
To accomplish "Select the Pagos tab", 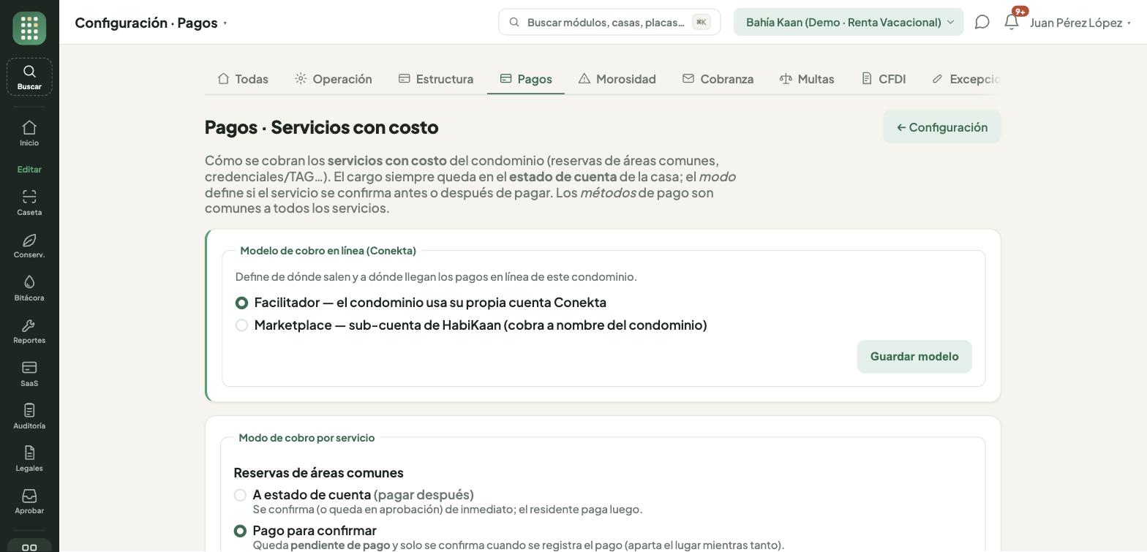I will tap(526, 79).
